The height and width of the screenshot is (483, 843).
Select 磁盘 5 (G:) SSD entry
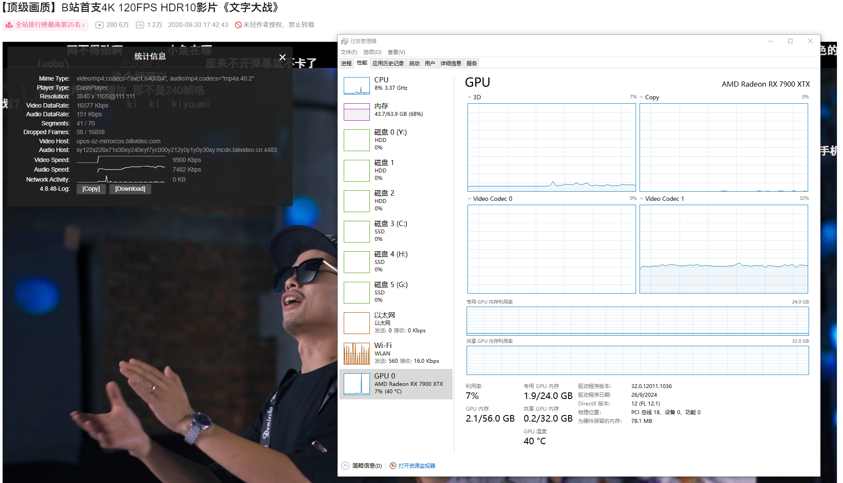point(396,293)
